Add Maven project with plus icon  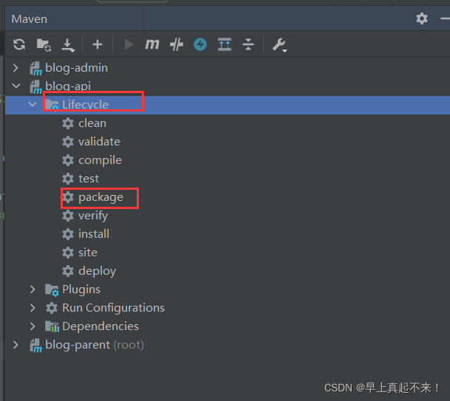pos(98,44)
